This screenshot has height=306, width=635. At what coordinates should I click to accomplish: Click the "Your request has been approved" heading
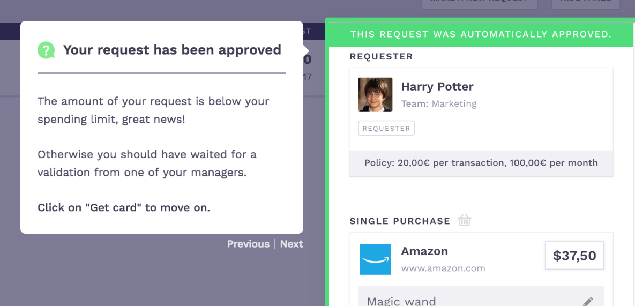(x=172, y=50)
